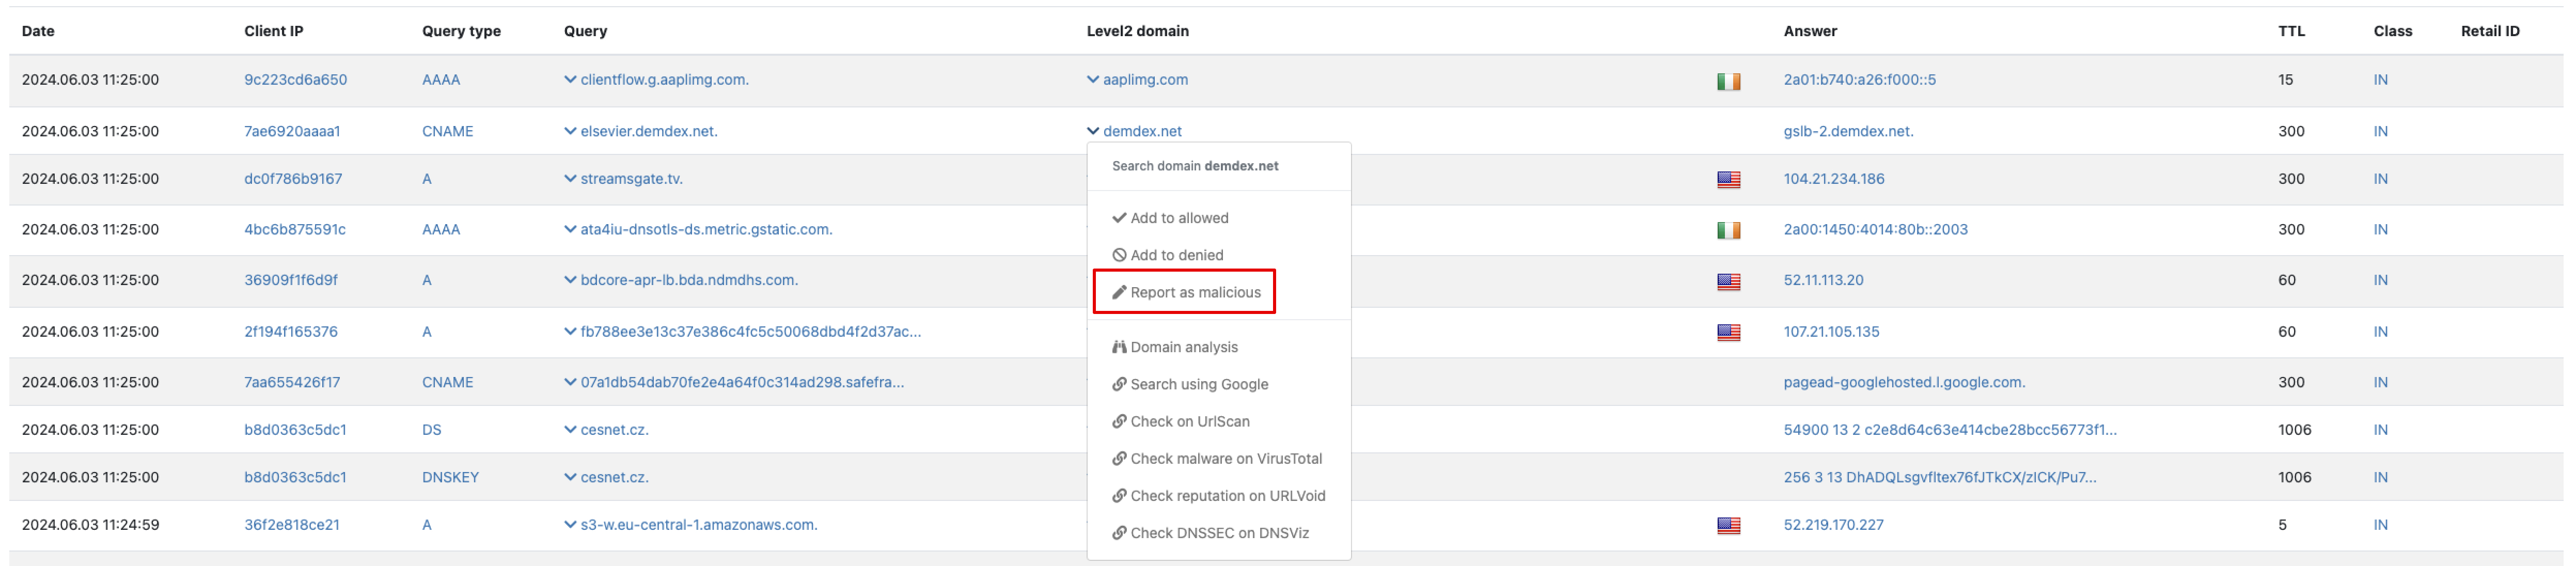
Task: Expand s3-w.eu-central-1.amazonaws.com chevron
Action: 570,525
